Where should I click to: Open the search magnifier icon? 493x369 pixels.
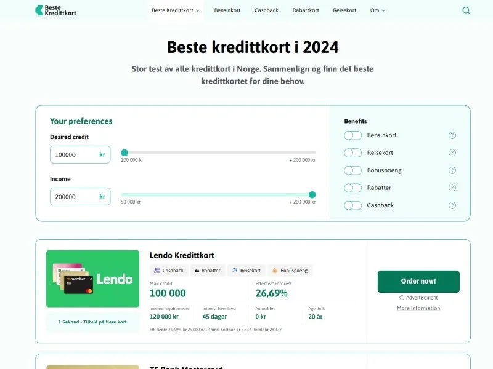point(466,10)
